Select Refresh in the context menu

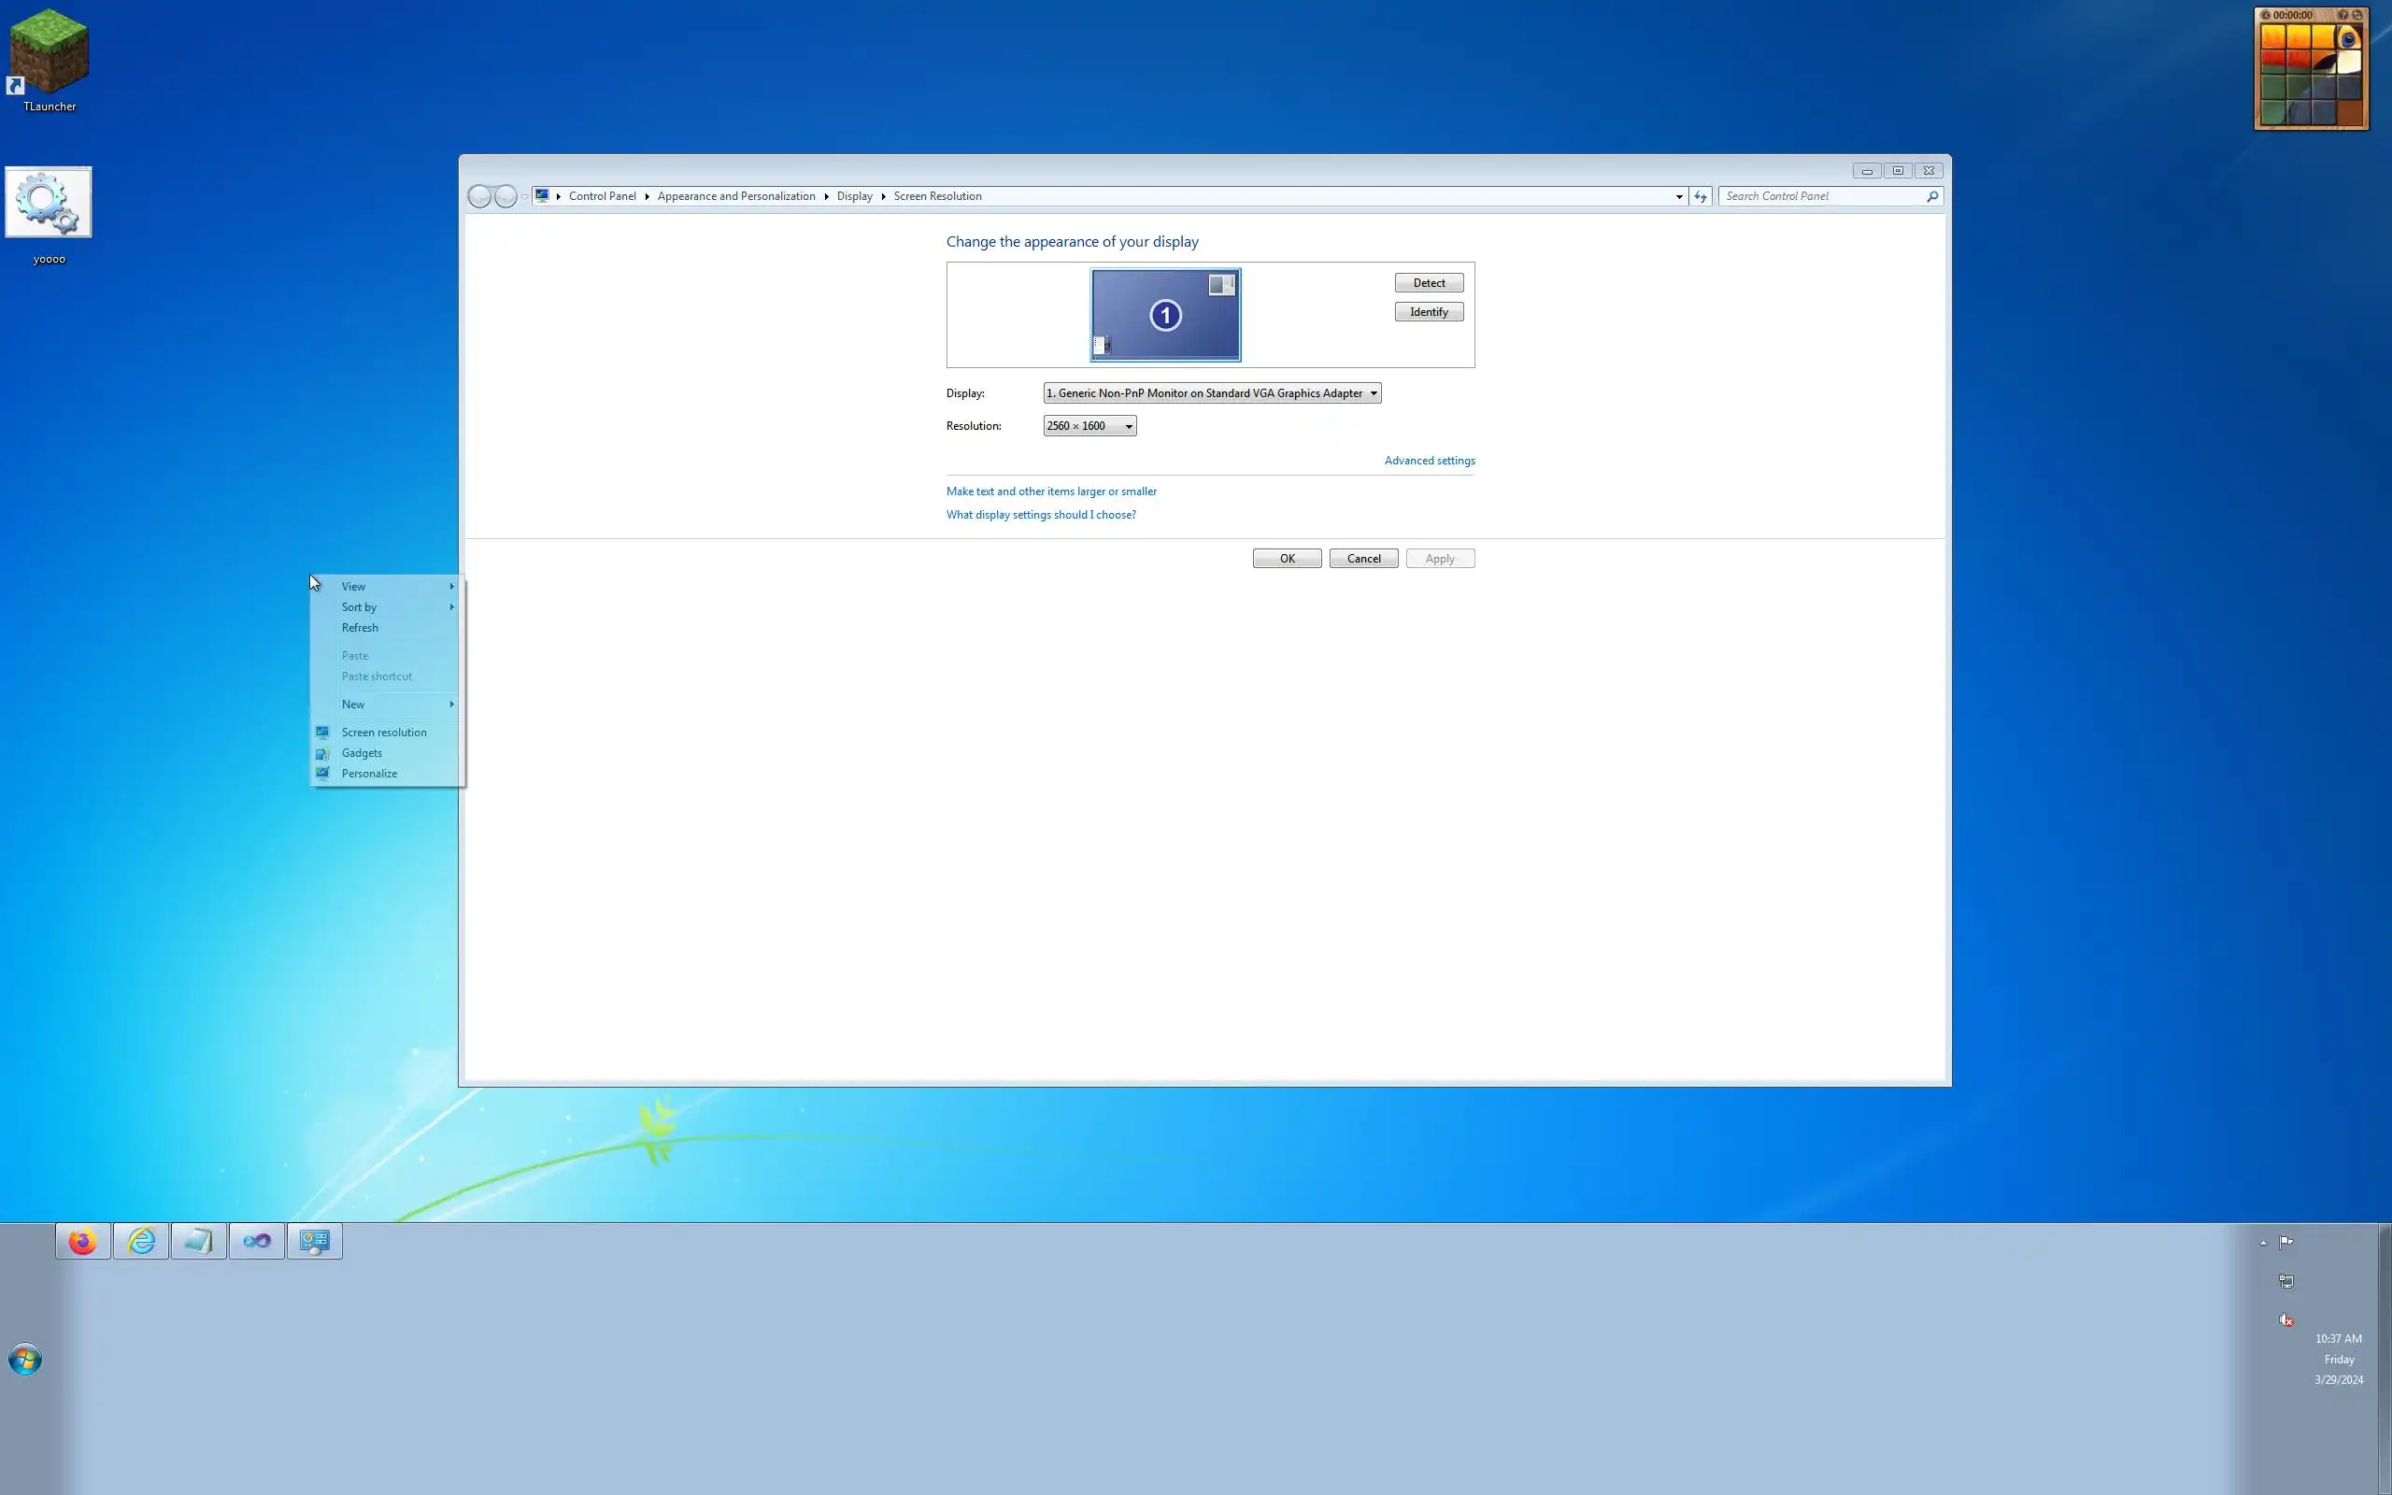(360, 628)
